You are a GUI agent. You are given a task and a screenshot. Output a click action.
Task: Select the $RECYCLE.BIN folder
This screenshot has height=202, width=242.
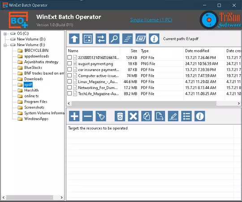[x=36, y=50]
